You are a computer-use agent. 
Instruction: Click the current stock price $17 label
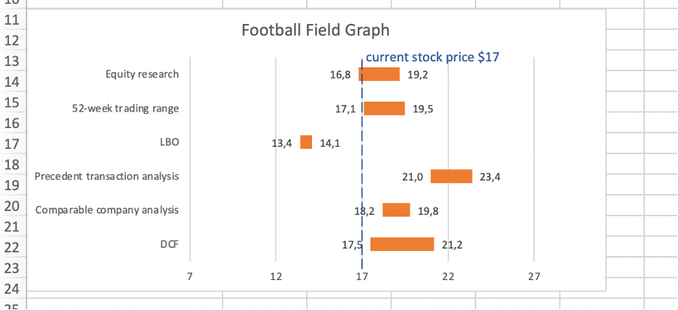[x=432, y=57]
